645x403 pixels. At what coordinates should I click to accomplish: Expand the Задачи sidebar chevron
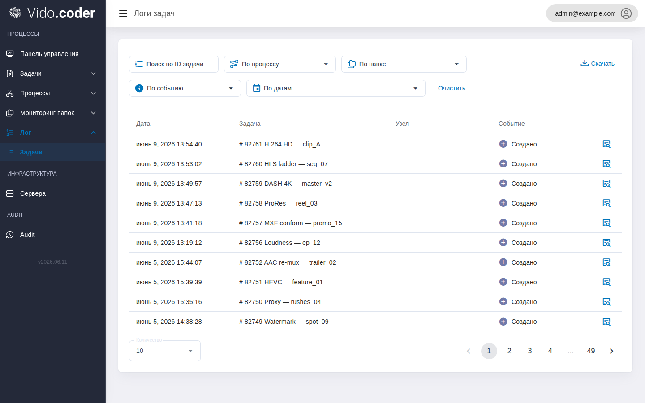pyautogui.click(x=93, y=73)
